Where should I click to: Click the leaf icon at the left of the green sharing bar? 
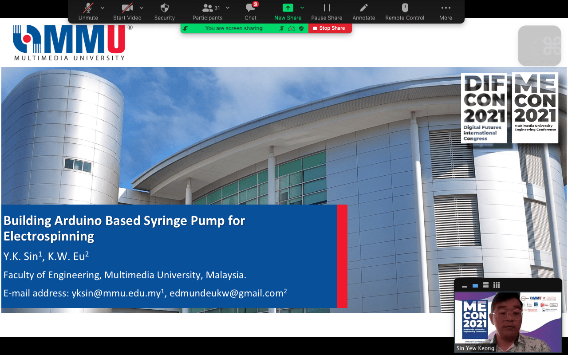tap(186, 28)
